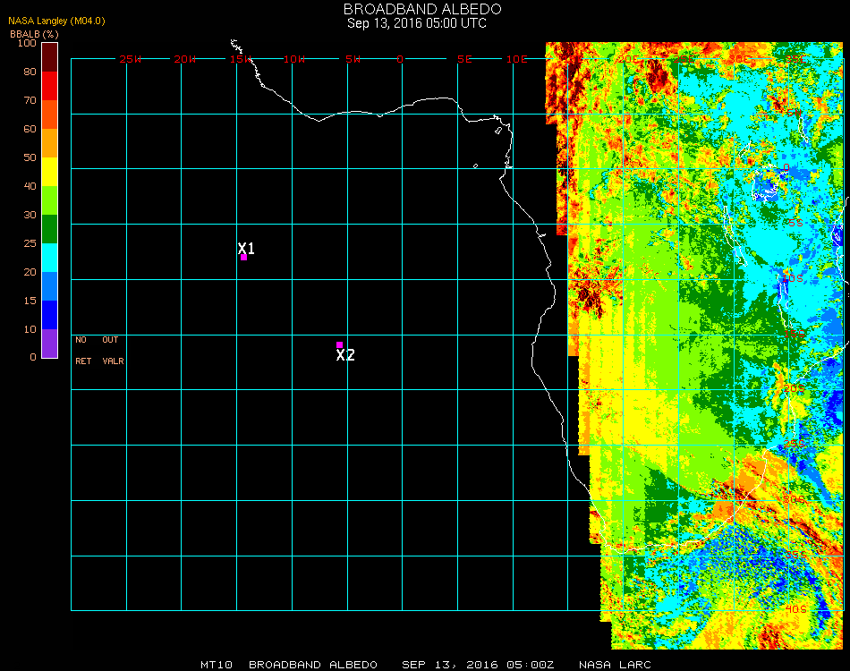
Task: Select the cyan 20–25% colorbar band
Action: [x=49, y=258]
